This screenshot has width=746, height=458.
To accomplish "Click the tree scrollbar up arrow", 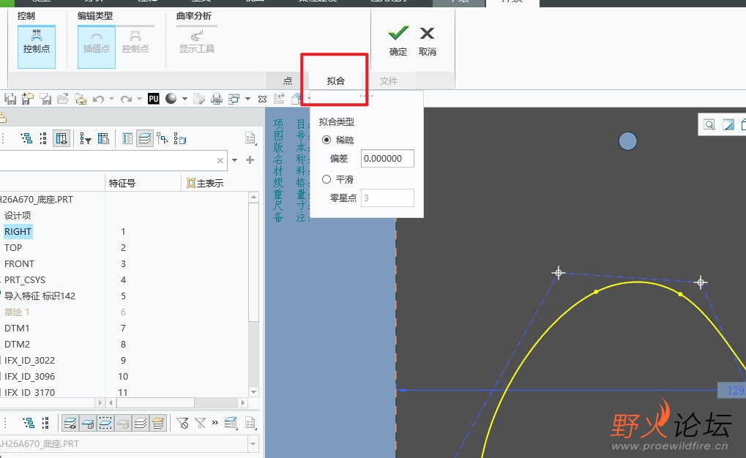I will click(x=253, y=197).
